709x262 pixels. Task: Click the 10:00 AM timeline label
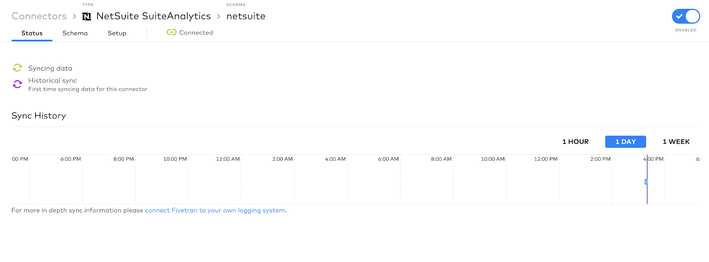coord(493,159)
